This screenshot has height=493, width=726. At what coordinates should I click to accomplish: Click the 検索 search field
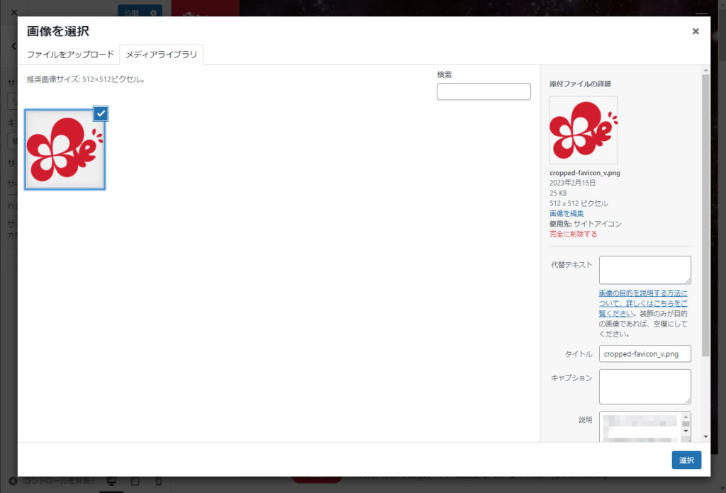484,91
